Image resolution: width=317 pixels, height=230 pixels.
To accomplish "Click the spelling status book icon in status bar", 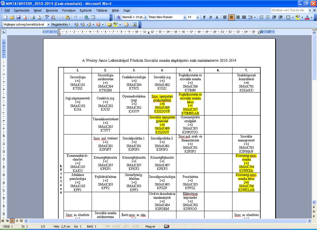I will click(166, 227).
